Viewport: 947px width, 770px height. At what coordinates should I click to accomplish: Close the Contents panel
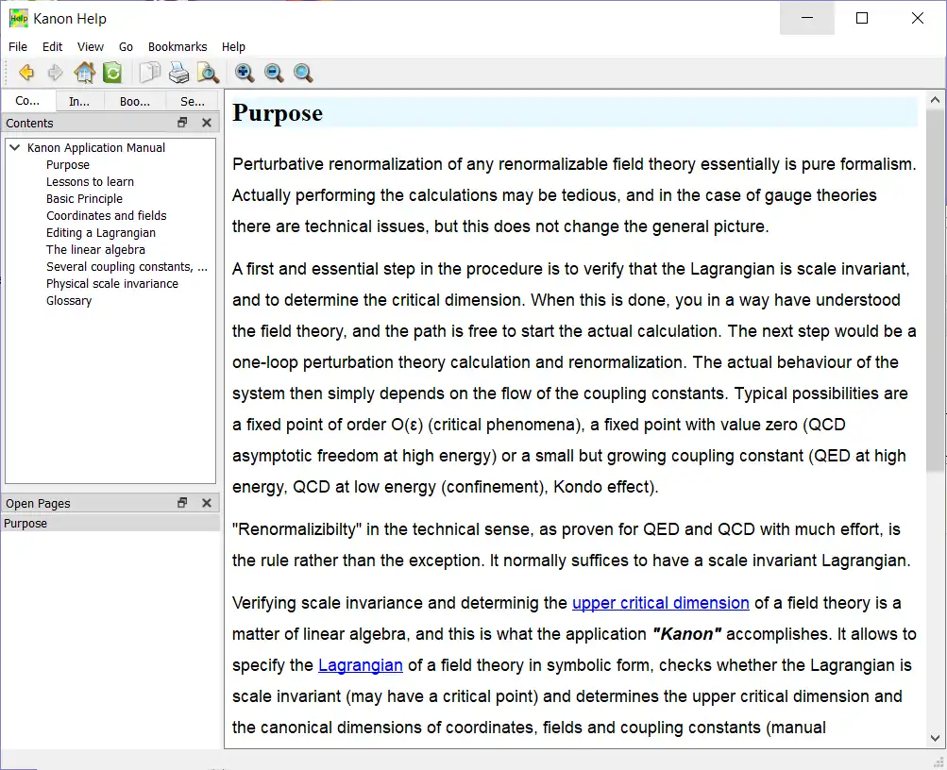[x=207, y=123]
